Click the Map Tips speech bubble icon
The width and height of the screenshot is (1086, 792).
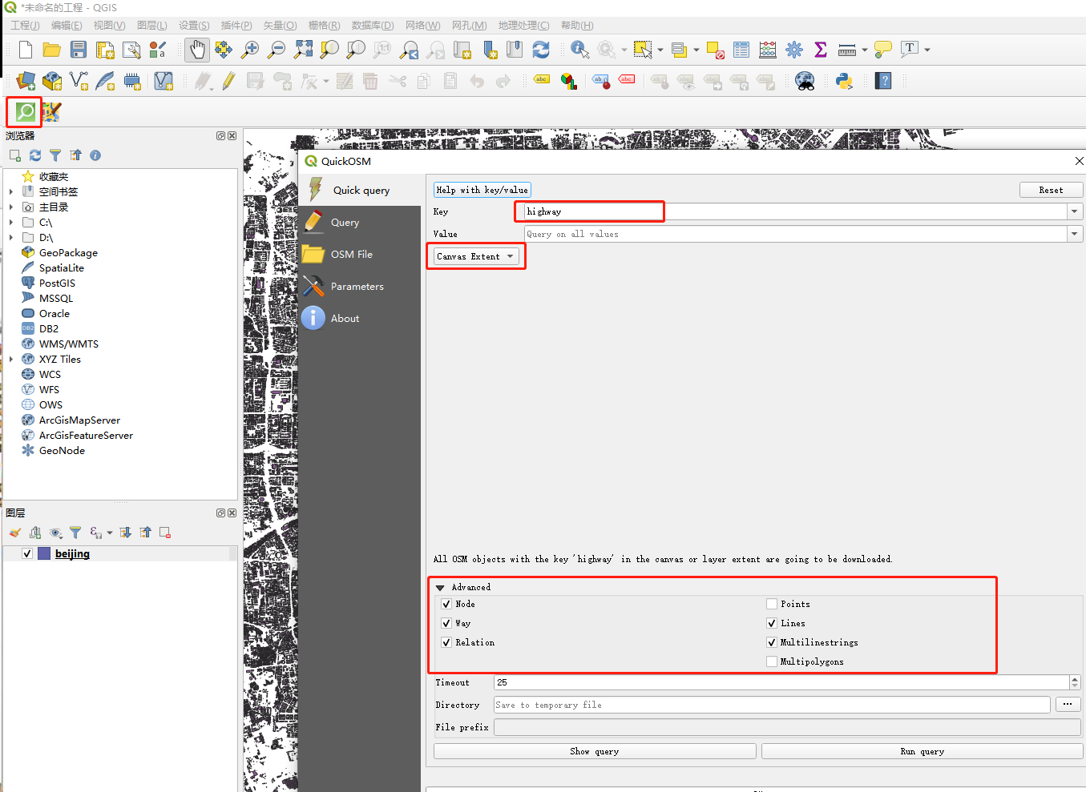[x=883, y=50]
